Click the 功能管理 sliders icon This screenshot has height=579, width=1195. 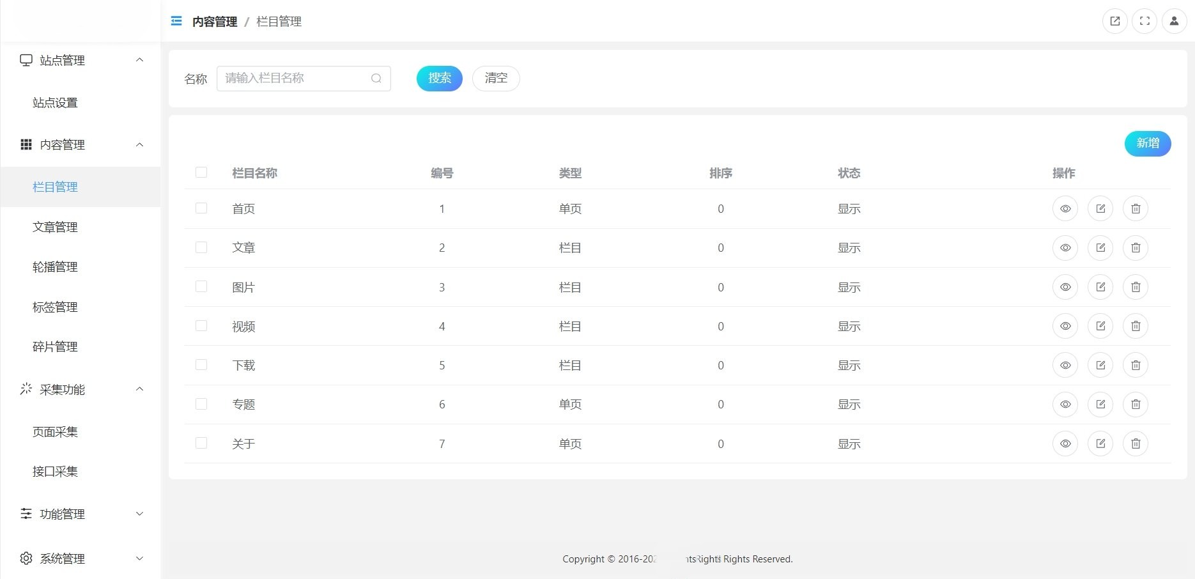tap(26, 514)
